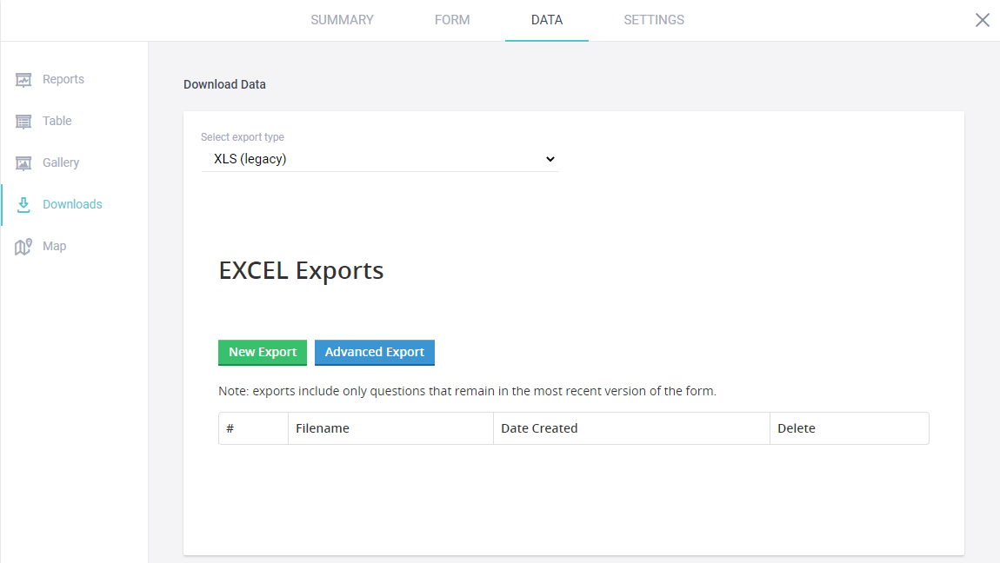
Task: Select the DATA tab
Action: 546,20
